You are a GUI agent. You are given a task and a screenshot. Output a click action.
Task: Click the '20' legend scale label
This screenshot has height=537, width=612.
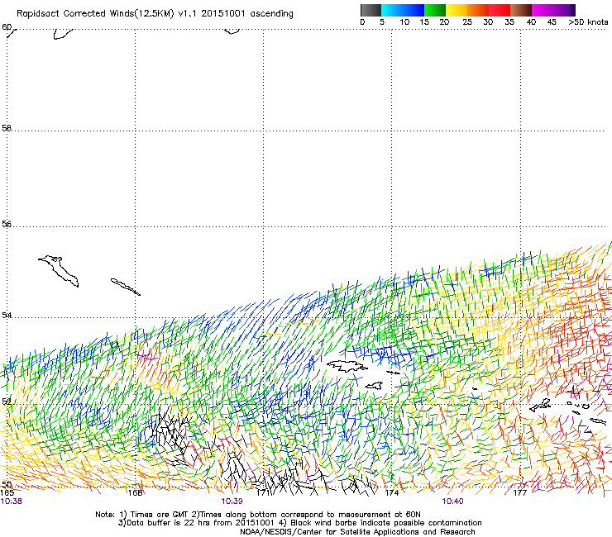tap(444, 22)
